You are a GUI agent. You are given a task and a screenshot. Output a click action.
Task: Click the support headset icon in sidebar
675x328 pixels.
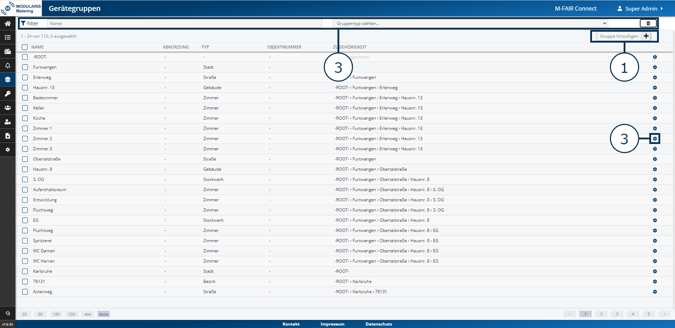(7, 313)
